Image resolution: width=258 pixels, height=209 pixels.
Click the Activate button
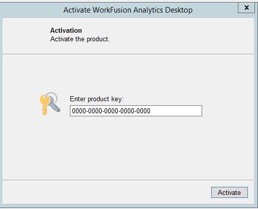229,192
